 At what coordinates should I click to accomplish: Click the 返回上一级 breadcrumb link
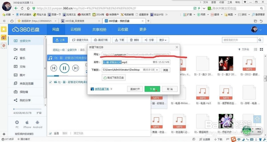(59, 50)
